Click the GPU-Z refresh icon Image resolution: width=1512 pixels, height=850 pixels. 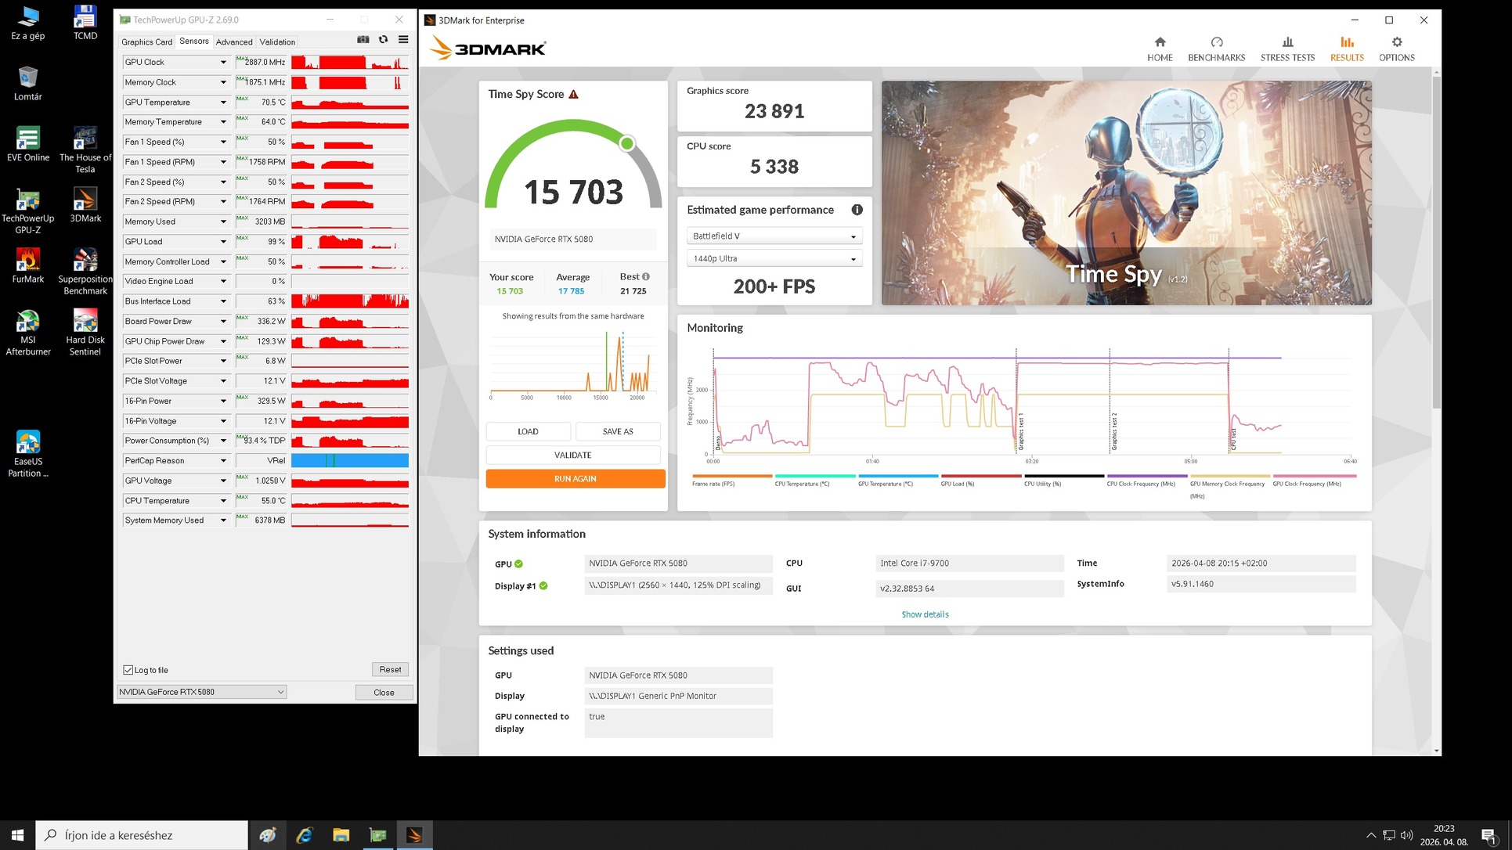pyautogui.click(x=383, y=39)
